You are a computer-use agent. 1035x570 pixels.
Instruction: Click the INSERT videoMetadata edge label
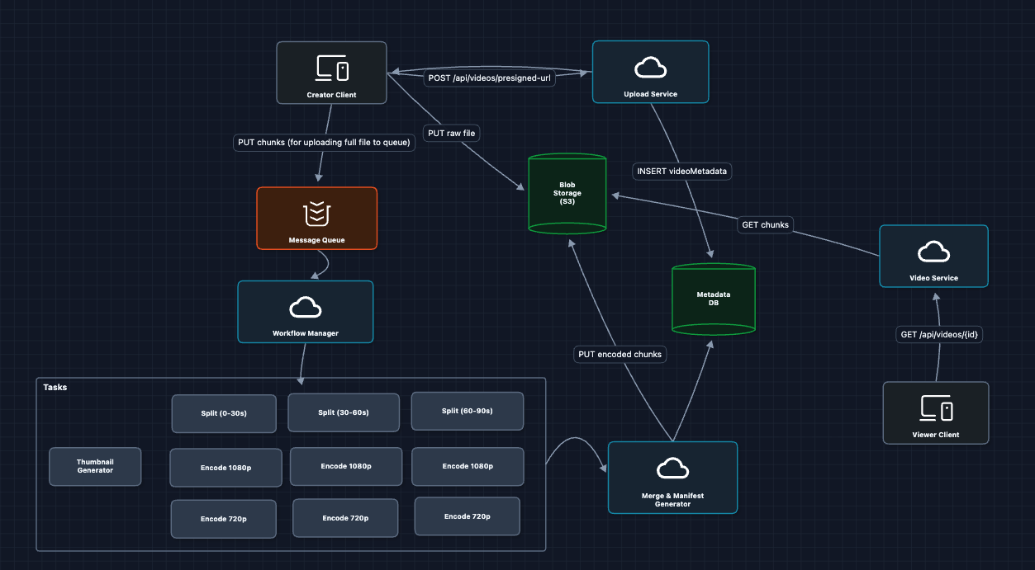[682, 172]
